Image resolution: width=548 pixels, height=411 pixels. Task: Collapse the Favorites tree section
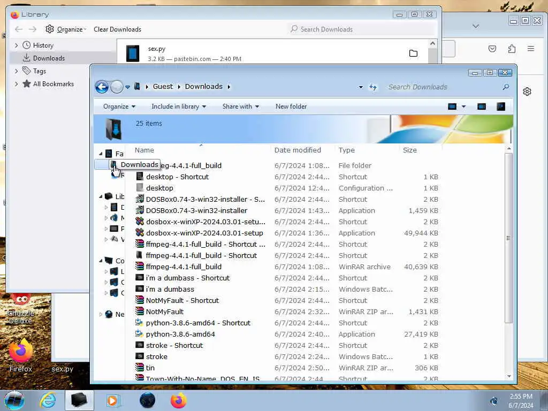pyautogui.click(x=101, y=154)
